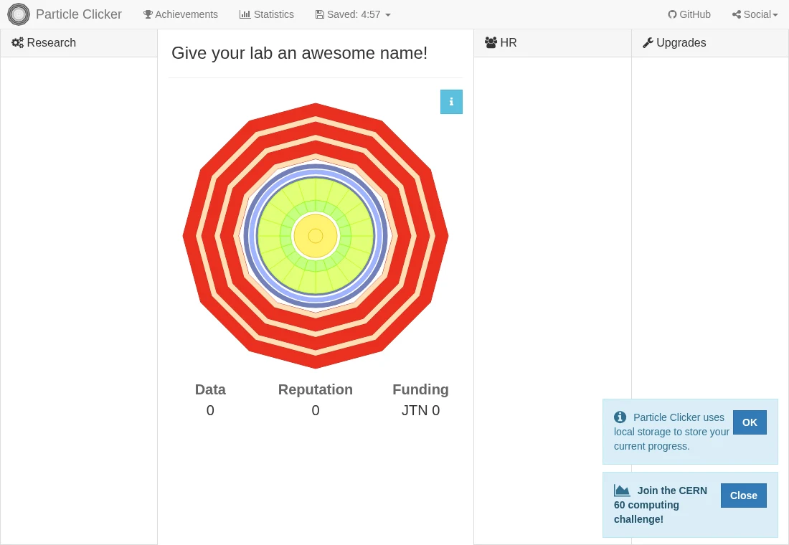Screen dimensions: 789x545
Task: Click the trophy icon beside Achievements
Action: click(x=148, y=14)
